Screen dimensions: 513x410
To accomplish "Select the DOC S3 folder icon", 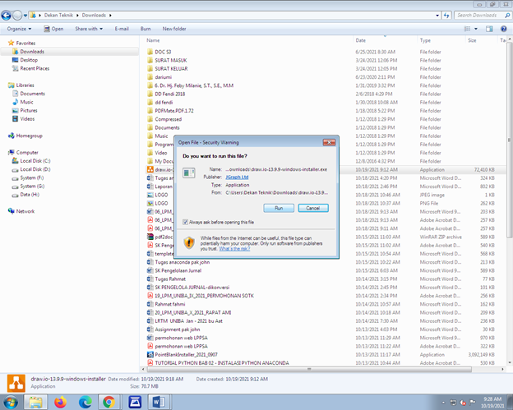I will 150,52.
